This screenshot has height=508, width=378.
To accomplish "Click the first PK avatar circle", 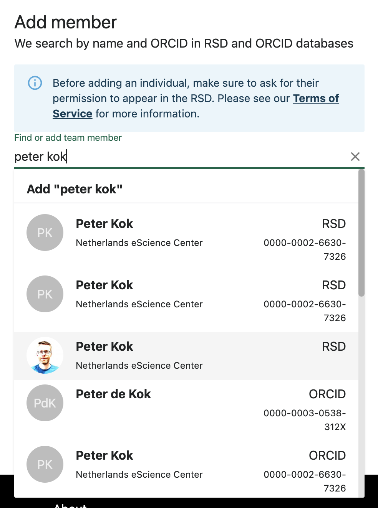I will tap(45, 233).
